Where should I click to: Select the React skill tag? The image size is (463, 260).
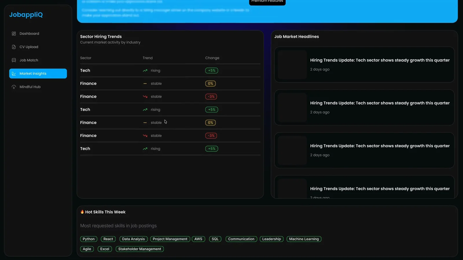[x=108, y=239]
